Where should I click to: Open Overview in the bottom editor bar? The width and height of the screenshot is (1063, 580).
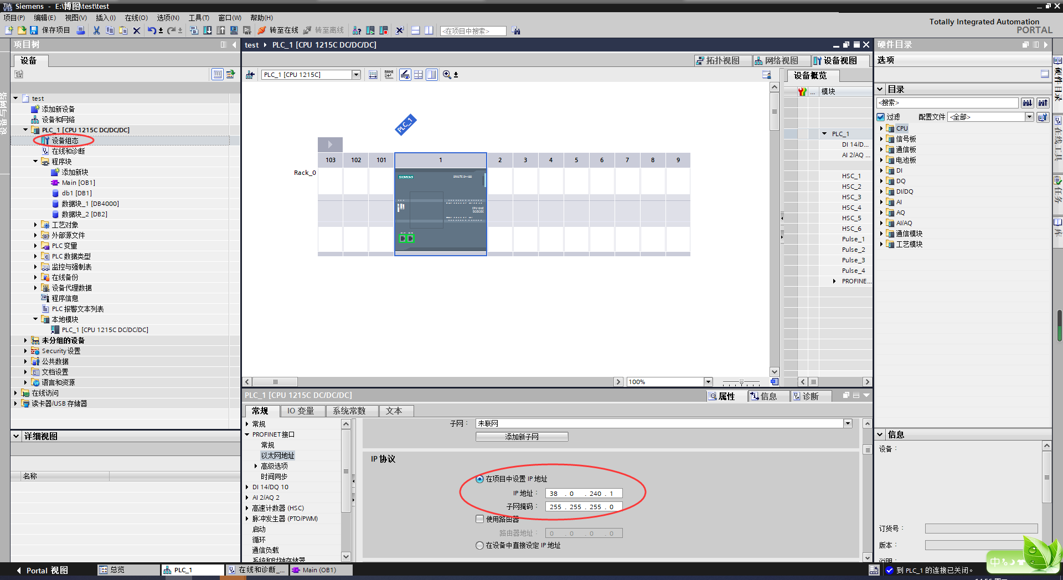[x=128, y=570]
